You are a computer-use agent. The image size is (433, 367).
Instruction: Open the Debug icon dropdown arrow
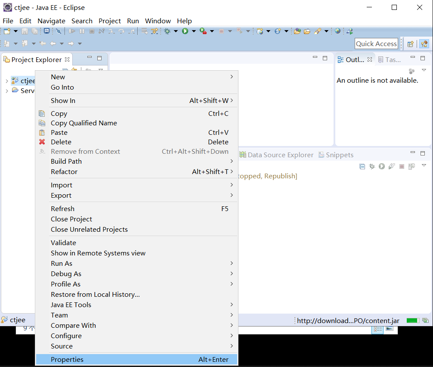coord(176,31)
